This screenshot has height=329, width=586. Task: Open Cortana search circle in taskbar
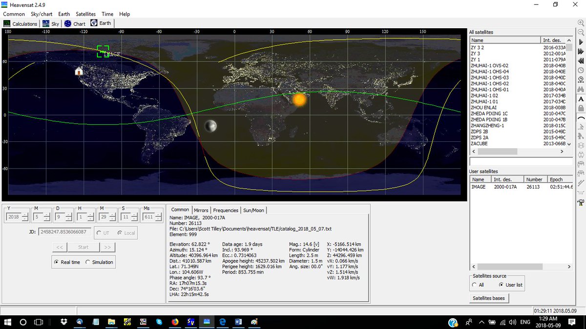click(x=23, y=322)
